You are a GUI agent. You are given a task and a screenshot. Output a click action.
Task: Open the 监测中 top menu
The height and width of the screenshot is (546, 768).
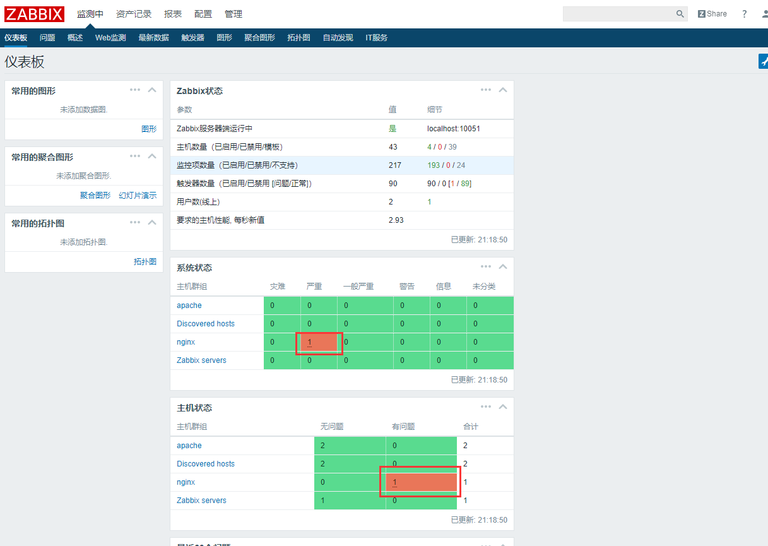(x=90, y=14)
